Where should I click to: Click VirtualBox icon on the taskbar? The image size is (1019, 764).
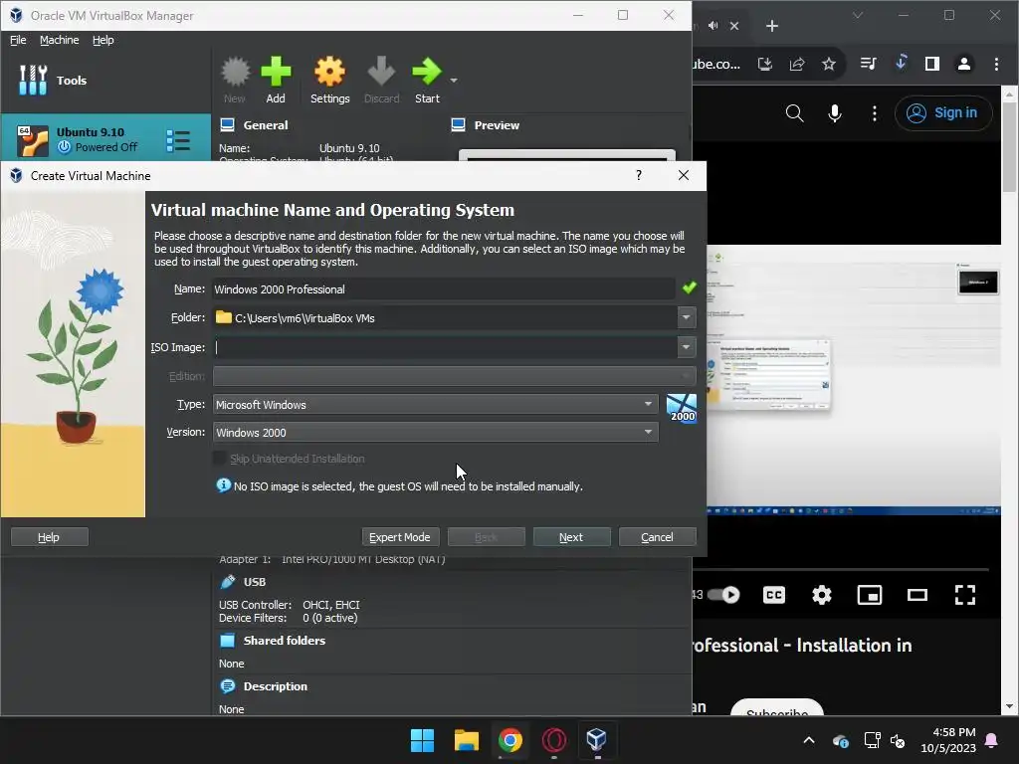[597, 740]
